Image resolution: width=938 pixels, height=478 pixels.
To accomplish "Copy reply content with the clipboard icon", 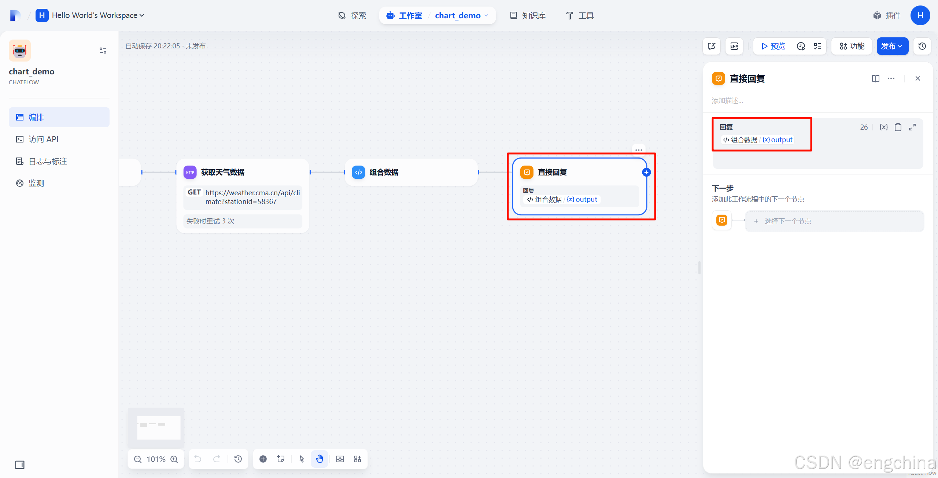I will click(898, 127).
